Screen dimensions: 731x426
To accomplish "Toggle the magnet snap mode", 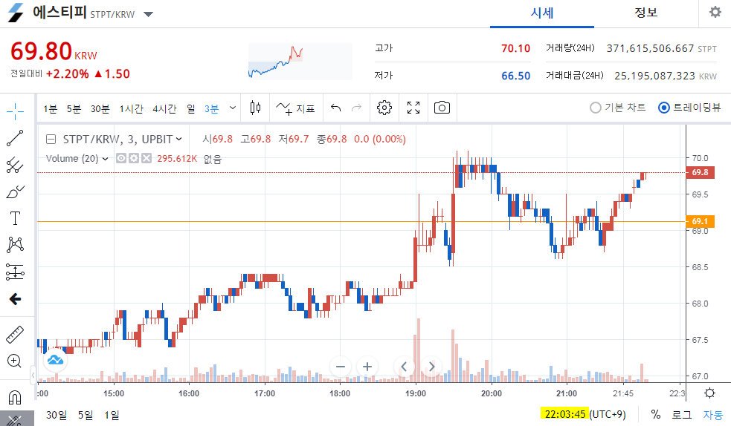I will (x=15, y=397).
